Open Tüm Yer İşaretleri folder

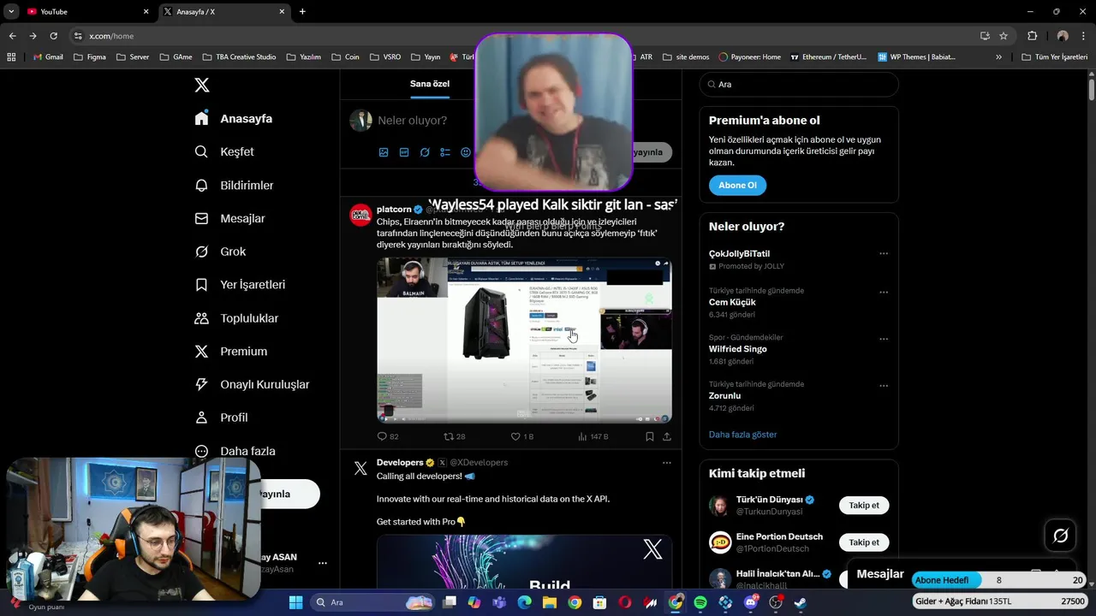point(1055,57)
